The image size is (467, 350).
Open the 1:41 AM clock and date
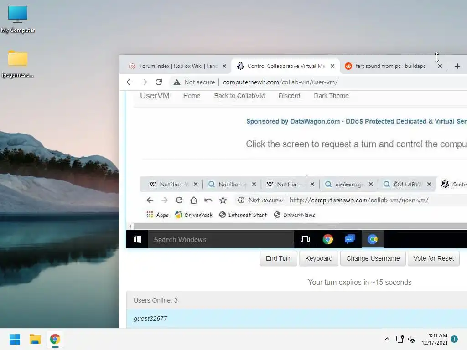tap(434, 339)
